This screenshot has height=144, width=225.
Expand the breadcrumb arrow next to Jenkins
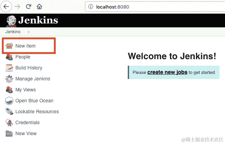(29, 32)
